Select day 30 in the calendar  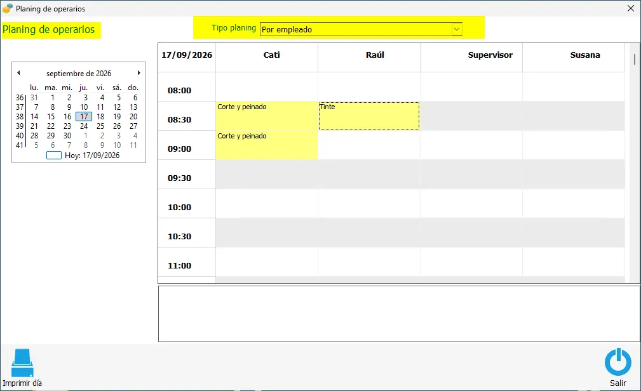(x=67, y=136)
